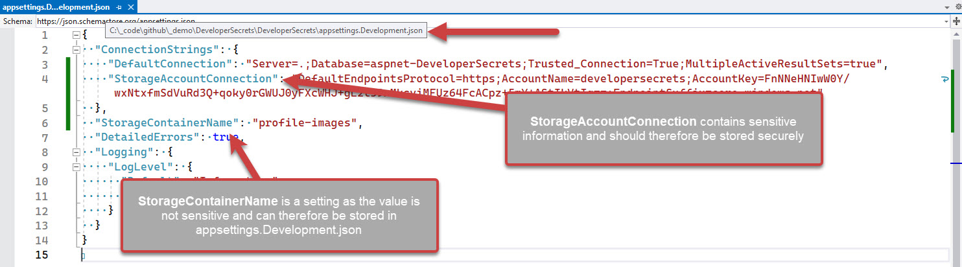Click line number 6 in the margin
Screen dimensions: 962x267
tap(44, 123)
